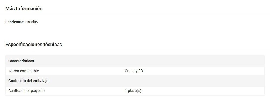This screenshot has height=99, width=270.
Task: Open the Creality manufacturer name
Action: (x=32, y=22)
